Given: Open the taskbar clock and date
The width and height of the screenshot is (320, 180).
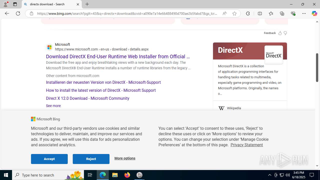Looking at the screenshot, I should click(x=298, y=175).
